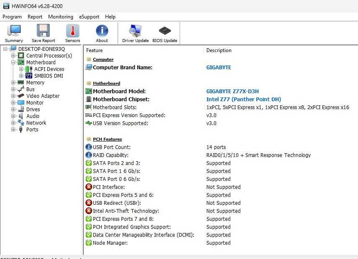This screenshot has height=259, width=358.
Task: Expand the ACPI Devices node
Action: coord(21,69)
